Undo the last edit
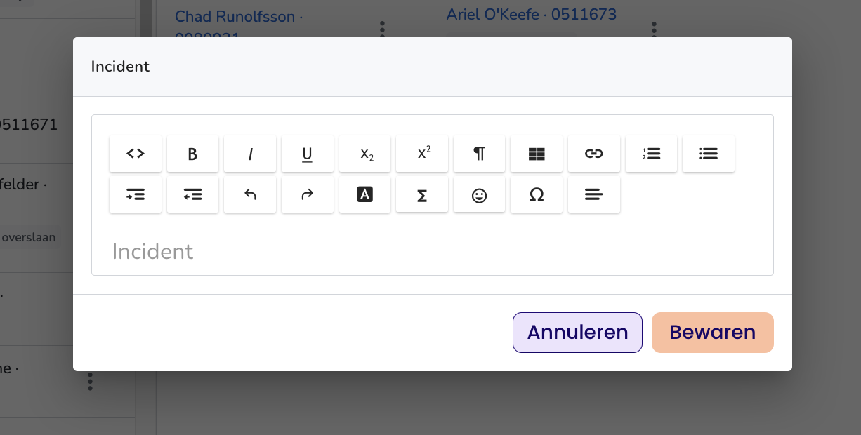Screen dimensions: 861x435 (250, 194)
